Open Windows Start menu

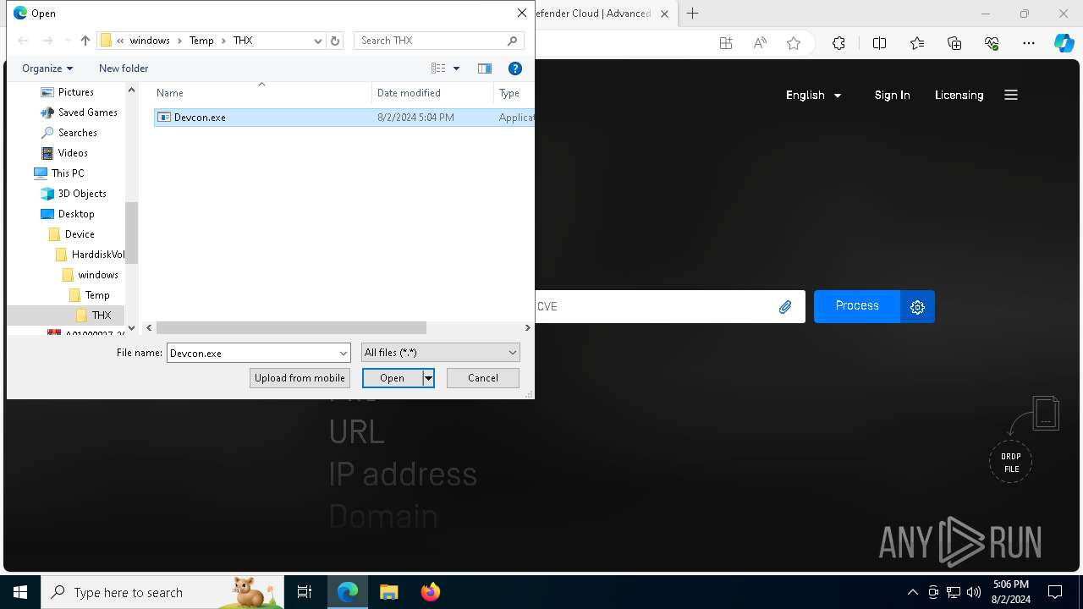pyautogui.click(x=20, y=592)
